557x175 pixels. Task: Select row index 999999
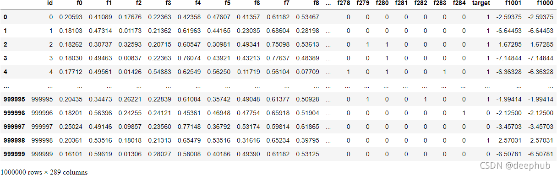click(13, 154)
